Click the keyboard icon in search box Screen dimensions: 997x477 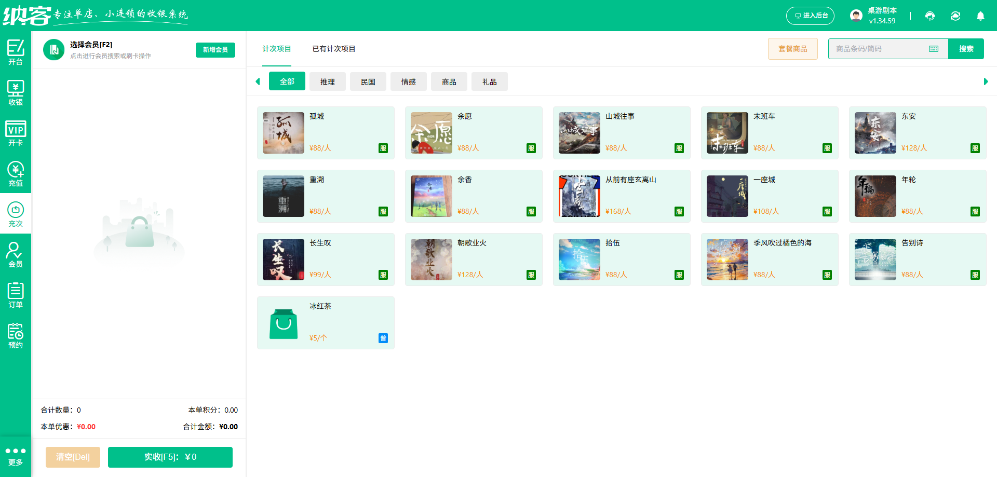[934, 49]
